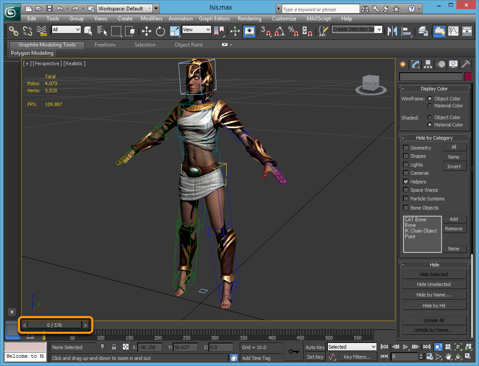Toggle the Angle Snap icon
The width and height of the screenshot is (479, 366).
point(280,31)
